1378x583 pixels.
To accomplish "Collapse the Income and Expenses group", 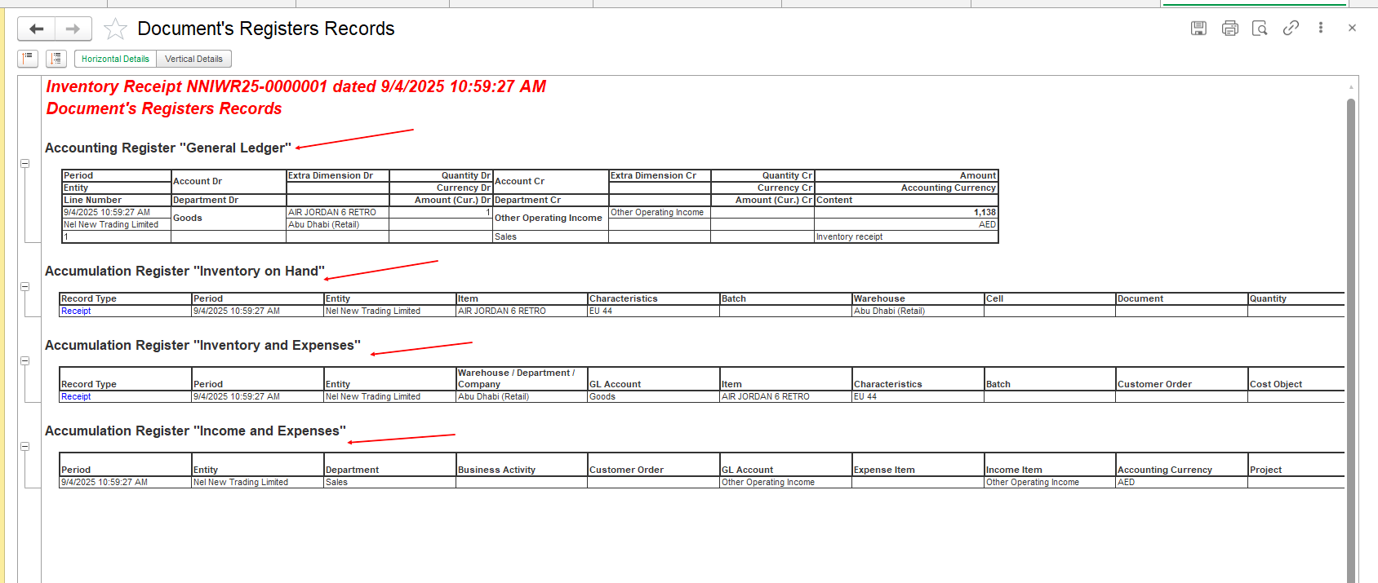I will 25,447.
